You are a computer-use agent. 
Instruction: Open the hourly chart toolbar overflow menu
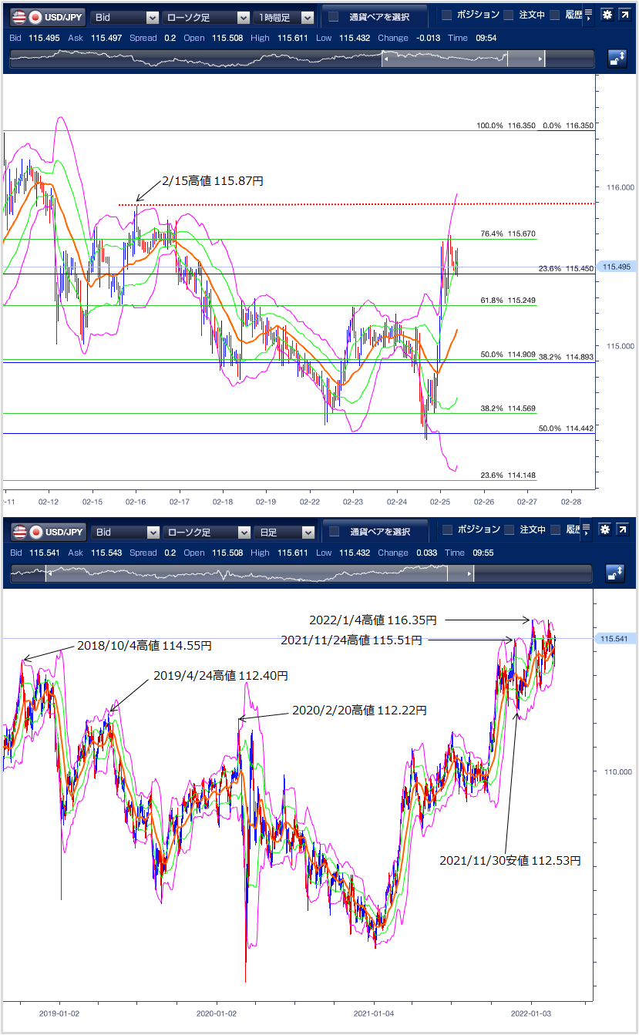(589, 15)
